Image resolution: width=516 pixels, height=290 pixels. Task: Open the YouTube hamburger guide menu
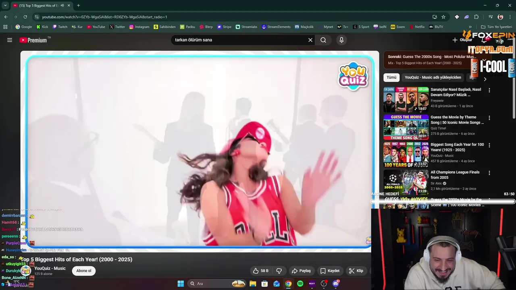click(x=10, y=40)
